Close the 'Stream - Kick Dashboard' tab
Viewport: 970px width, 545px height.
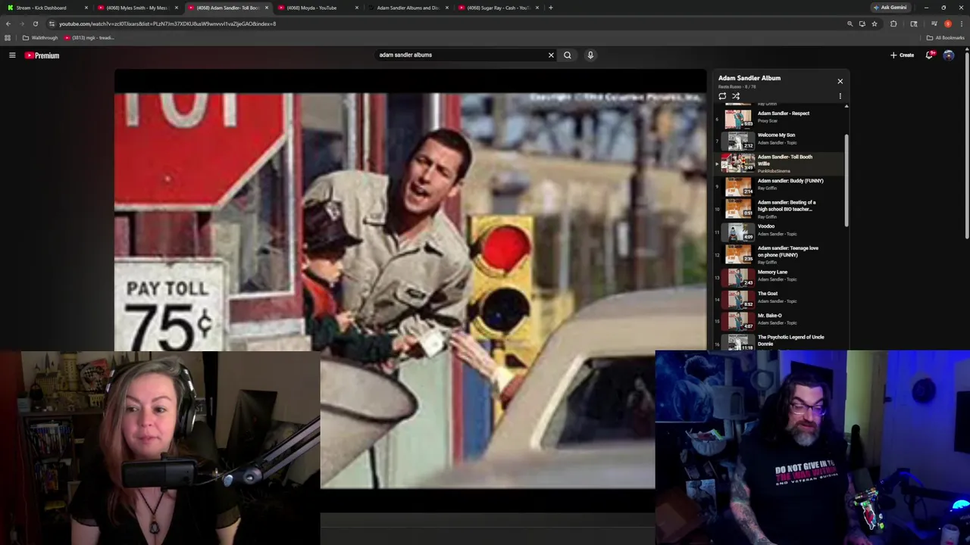(x=86, y=8)
